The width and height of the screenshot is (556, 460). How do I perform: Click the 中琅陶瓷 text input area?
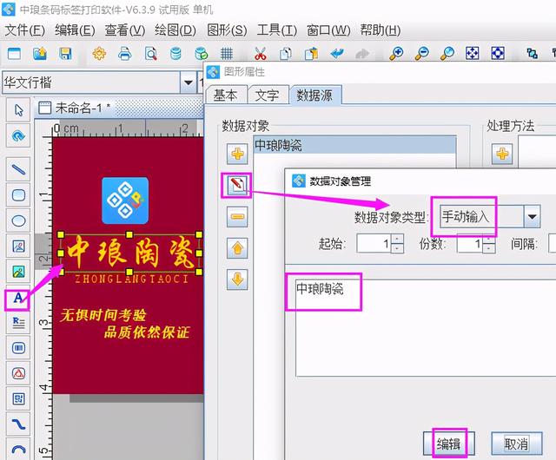(x=426, y=328)
